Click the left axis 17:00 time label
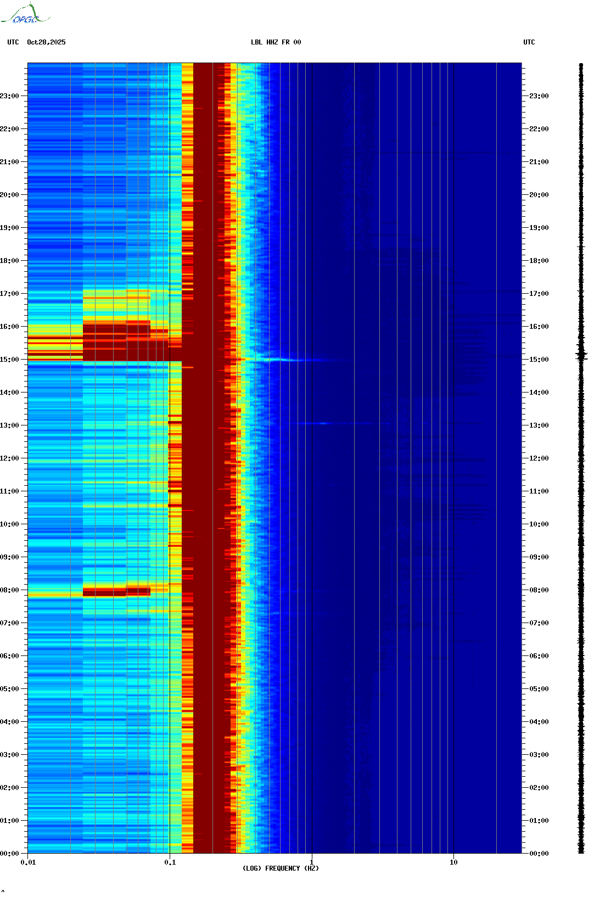605x897 pixels. 9,294
